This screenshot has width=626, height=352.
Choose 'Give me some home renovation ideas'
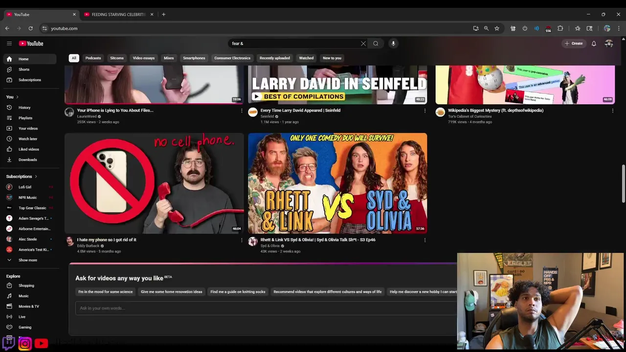tap(172, 292)
